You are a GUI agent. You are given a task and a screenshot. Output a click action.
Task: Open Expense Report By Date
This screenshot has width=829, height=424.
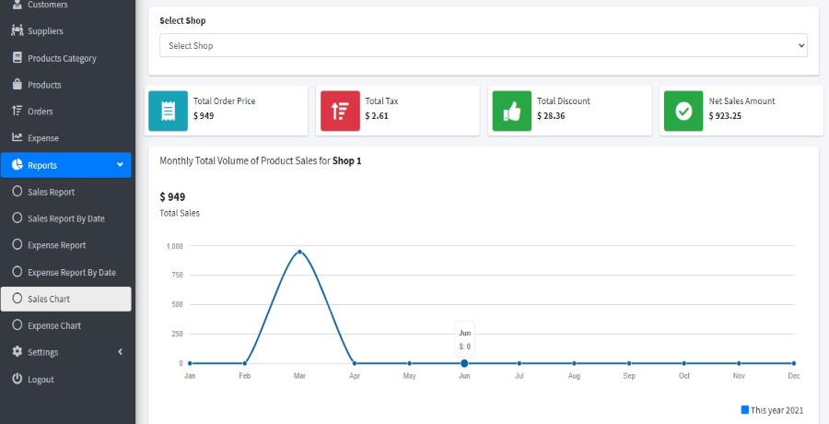pyautogui.click(x=72, y=272)
